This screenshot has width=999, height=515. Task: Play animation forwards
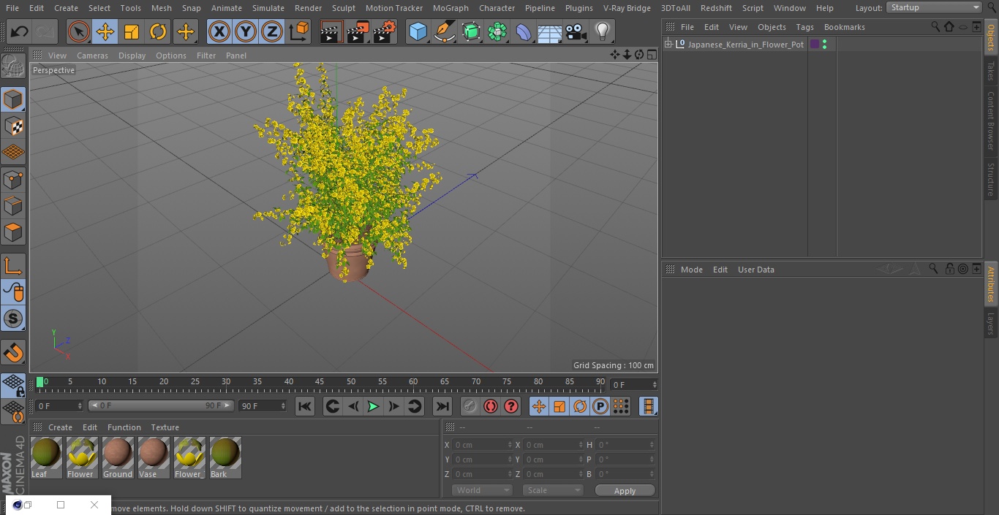[x=374, y=406]
